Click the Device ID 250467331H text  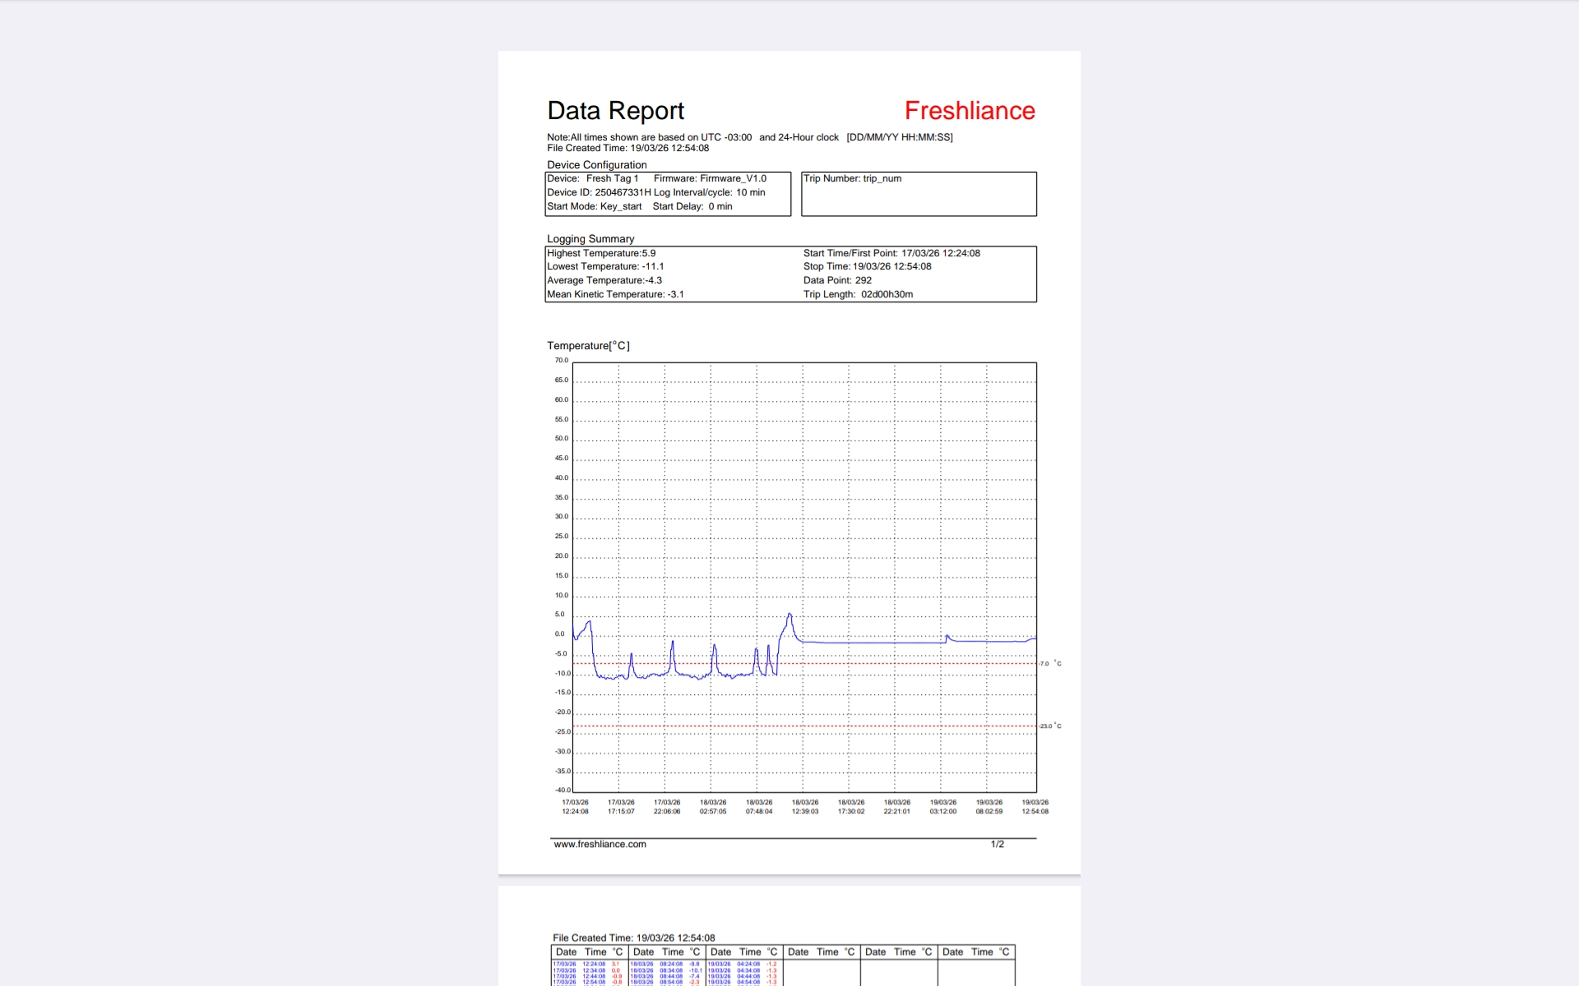(599, 192)
